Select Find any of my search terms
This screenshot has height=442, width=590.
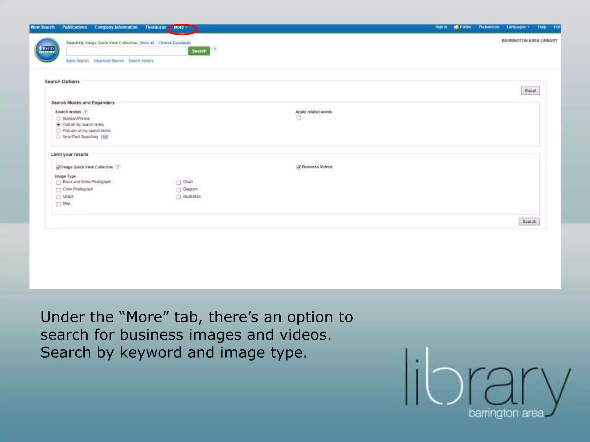tap(58, 131)
